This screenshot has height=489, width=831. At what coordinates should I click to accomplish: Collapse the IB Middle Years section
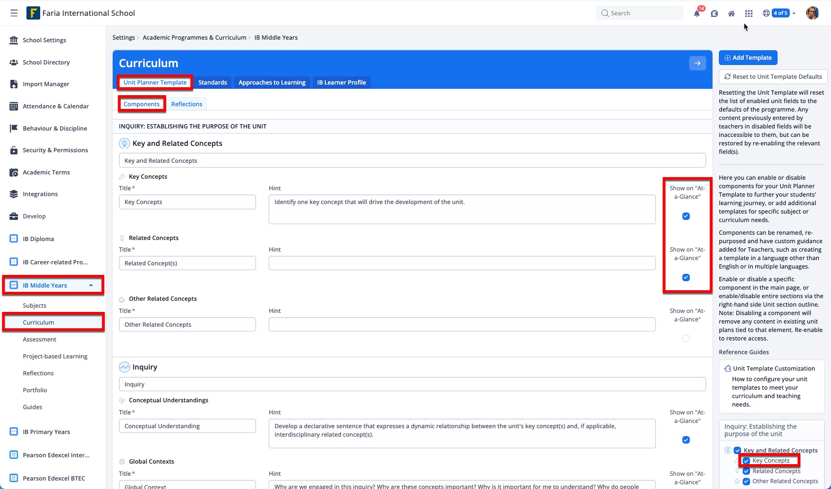coord(53,285)
